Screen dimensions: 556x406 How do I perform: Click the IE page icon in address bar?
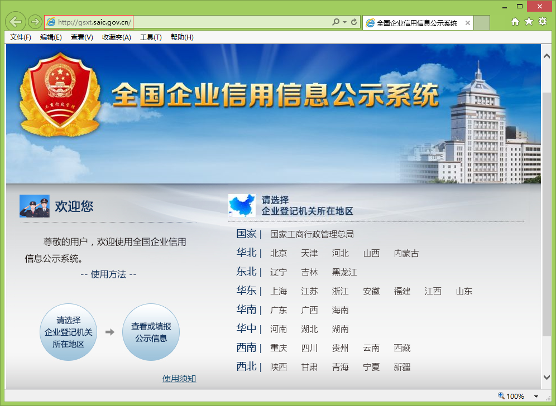point(51,22)
